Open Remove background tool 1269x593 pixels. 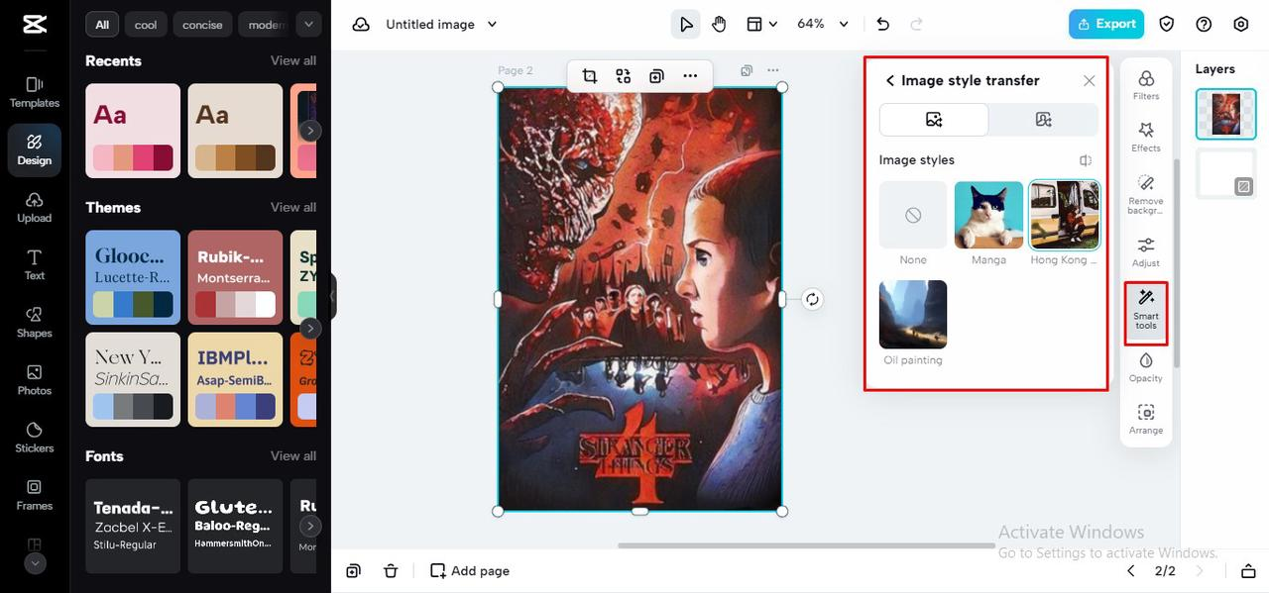tap(1146, 194)
